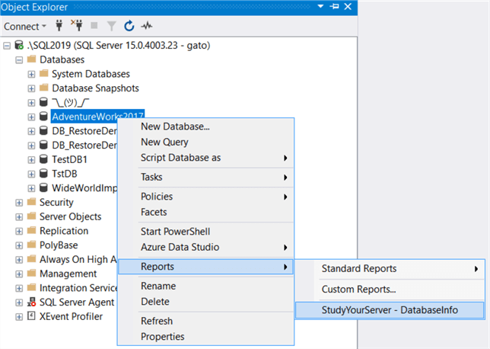The width and height of the screenshot is (490, 349).
Task: Choose Facets from context menu
Action: click(205, 212)
